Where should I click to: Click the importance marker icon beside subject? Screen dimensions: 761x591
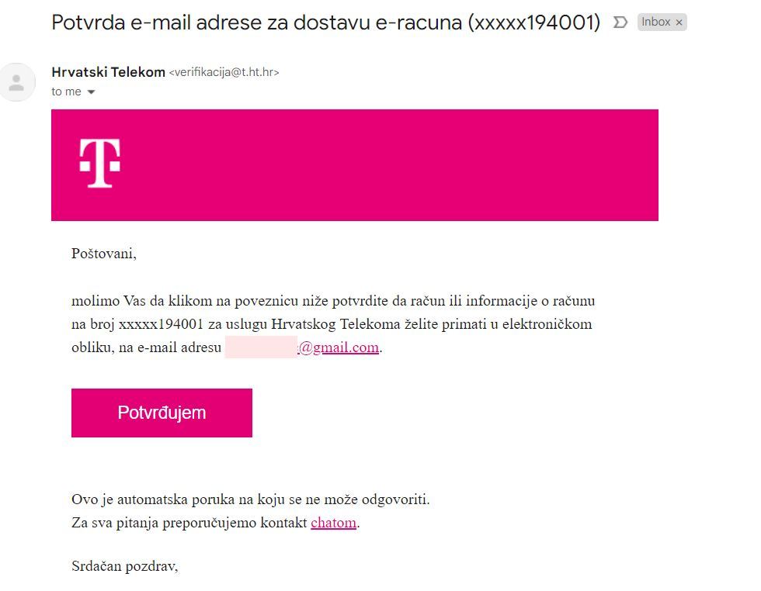(x=620, y=22)
